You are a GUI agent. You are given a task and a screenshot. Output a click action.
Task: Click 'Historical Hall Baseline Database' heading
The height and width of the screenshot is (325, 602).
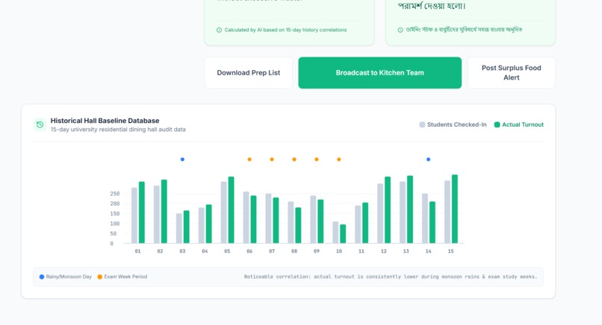tap(105, 121)
